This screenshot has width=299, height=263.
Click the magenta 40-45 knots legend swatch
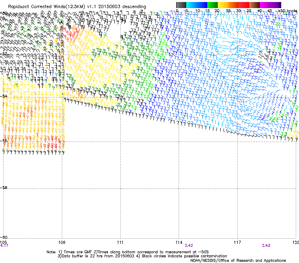click(265, 5)
